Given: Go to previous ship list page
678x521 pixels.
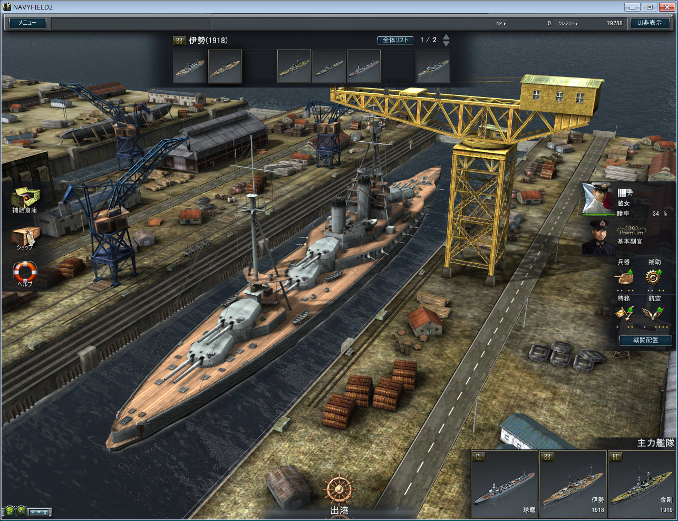Looking at the screenshot, I should 446,37.
